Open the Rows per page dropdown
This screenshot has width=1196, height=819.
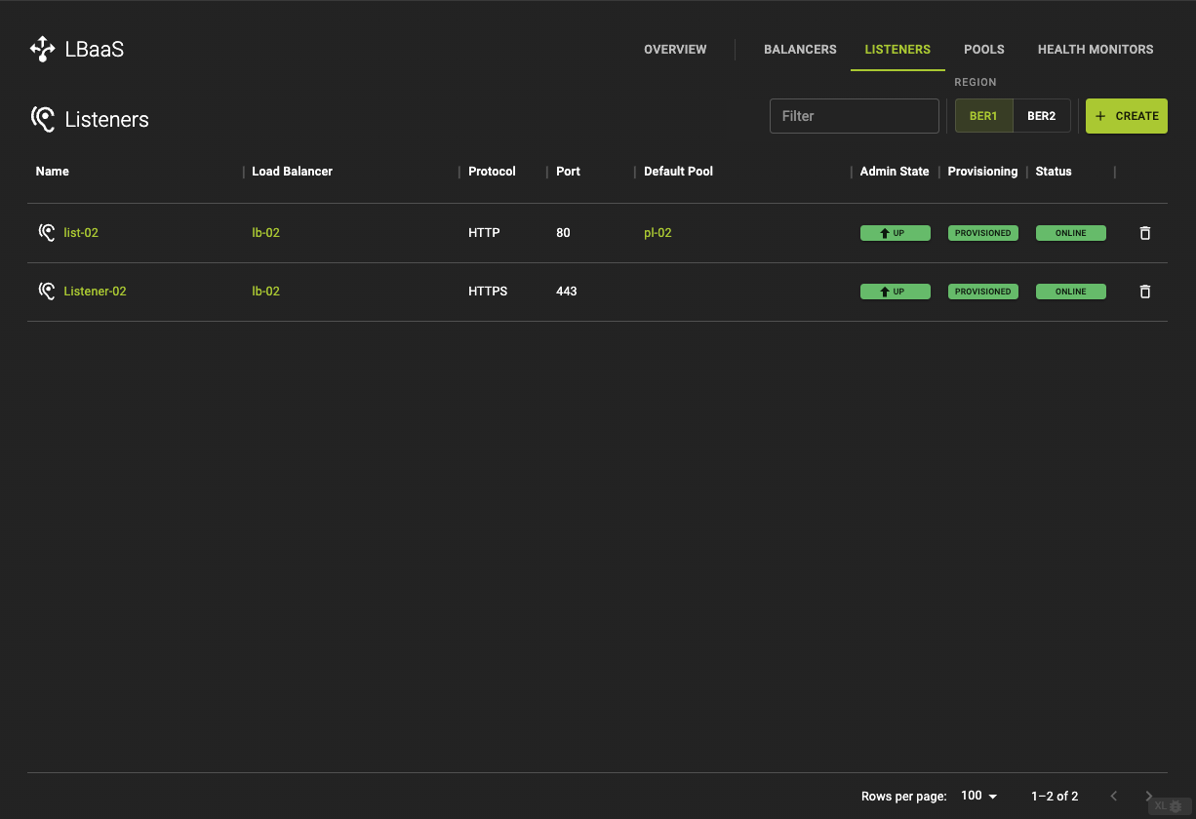[979, 797]
